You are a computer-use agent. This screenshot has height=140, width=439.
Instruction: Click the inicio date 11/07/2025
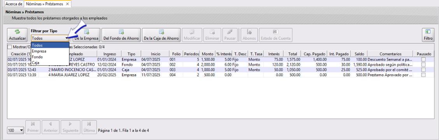pos(150,75)
